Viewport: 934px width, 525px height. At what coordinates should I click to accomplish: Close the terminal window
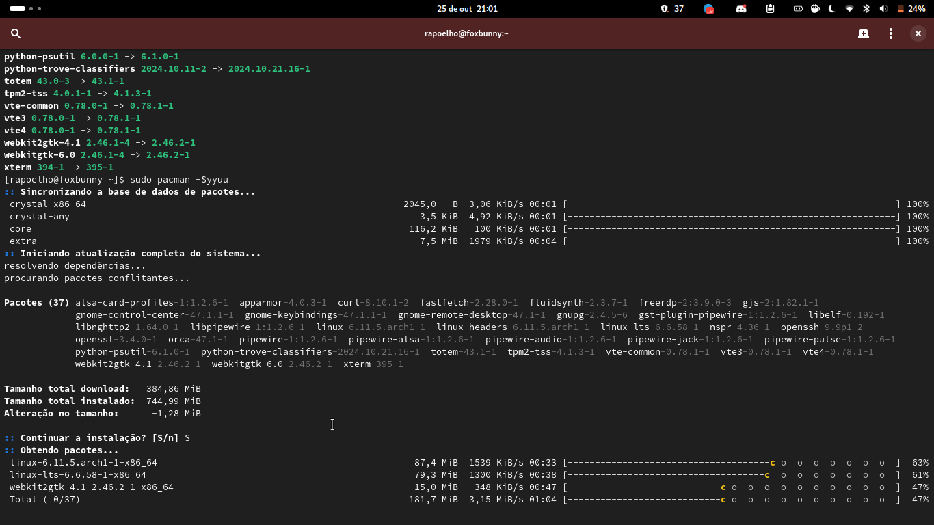(x=918, y=33)
